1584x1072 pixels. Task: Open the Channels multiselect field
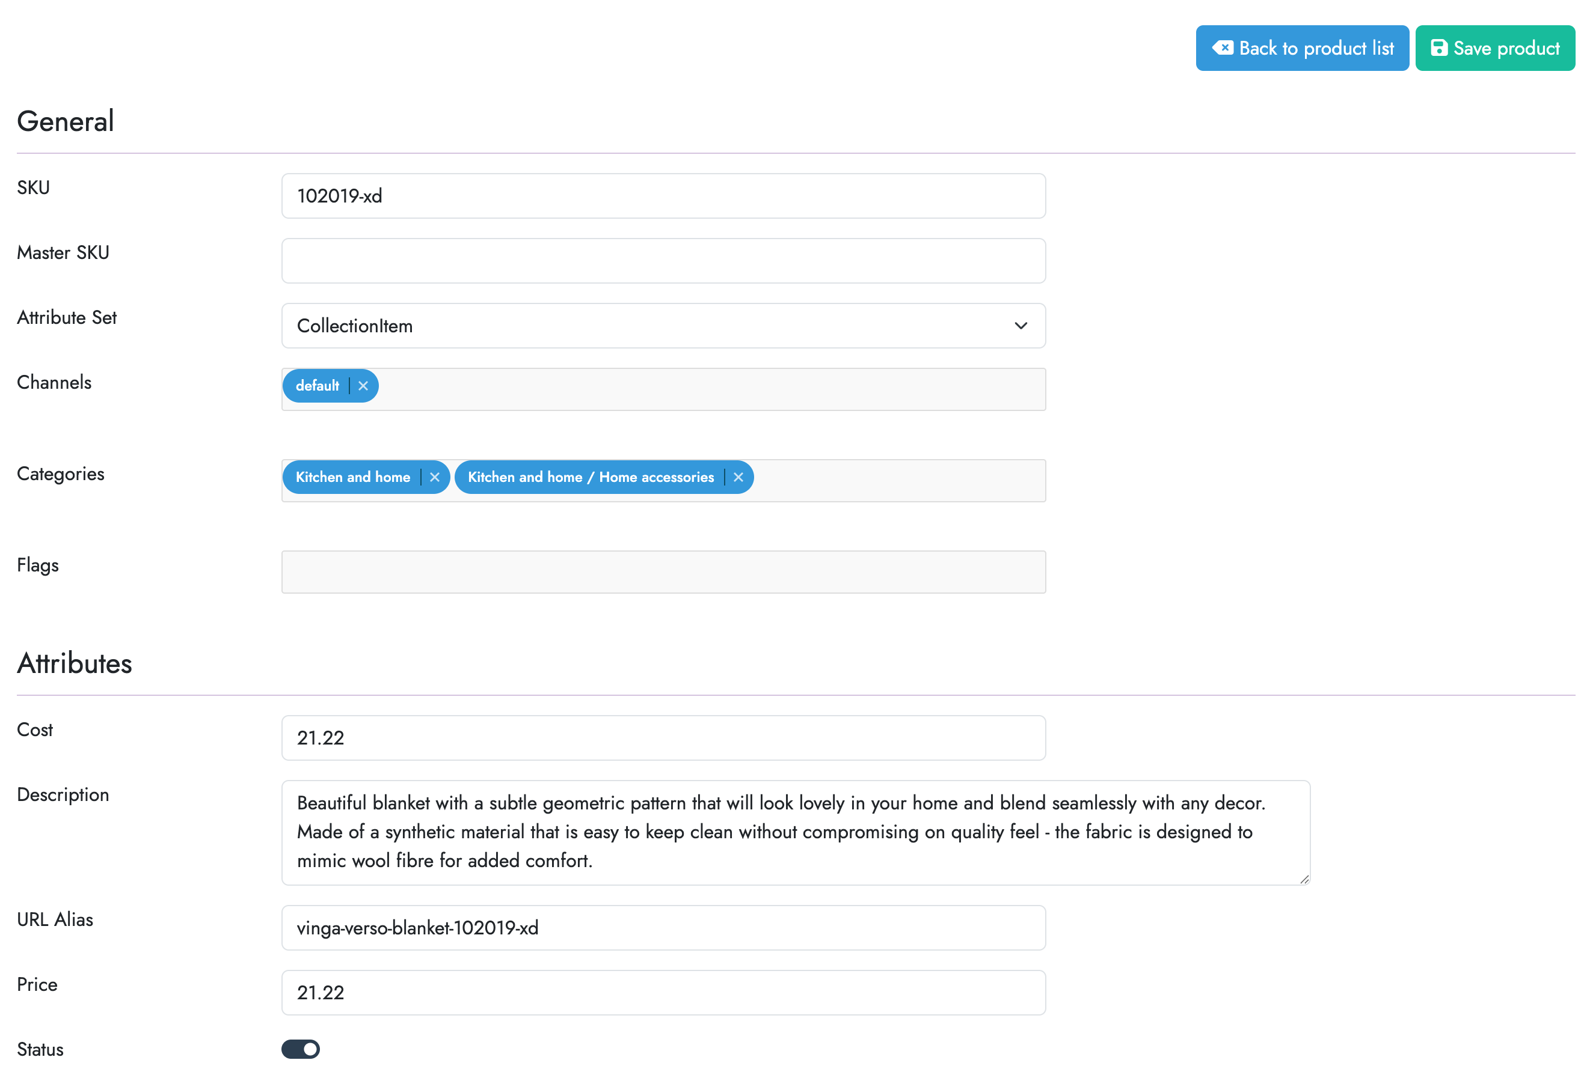pyautogui.click(x=709, y=389)
